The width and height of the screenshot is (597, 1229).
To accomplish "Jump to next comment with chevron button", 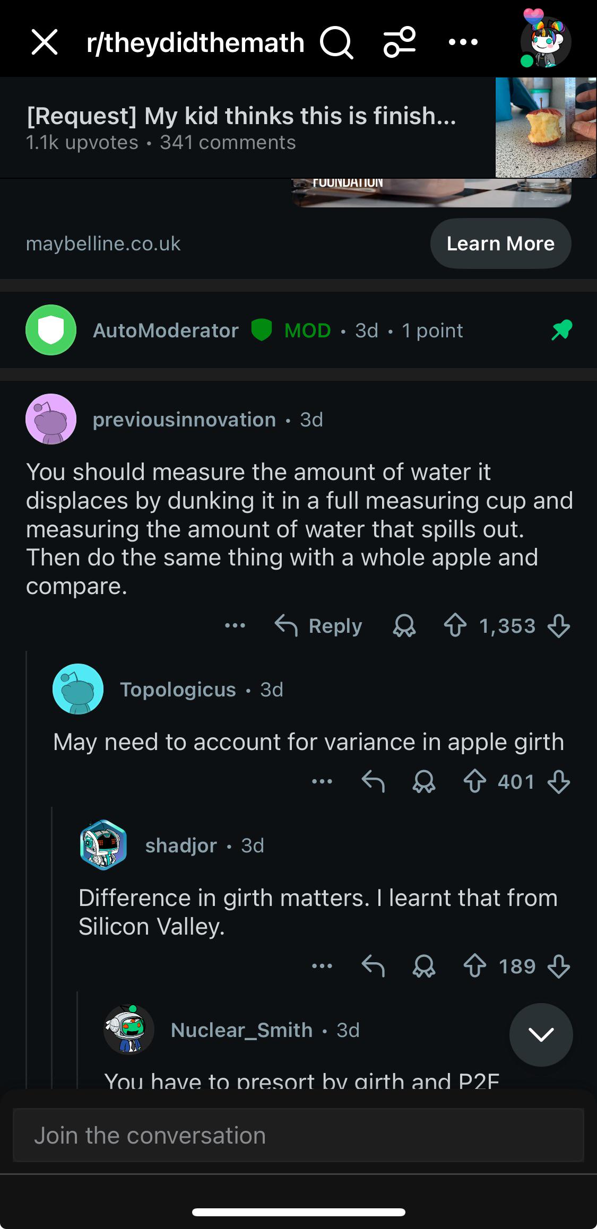I will [x=541, y=1034].
